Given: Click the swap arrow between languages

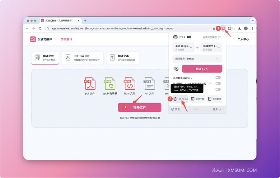Looking at the screenshot, I should 197,48.
